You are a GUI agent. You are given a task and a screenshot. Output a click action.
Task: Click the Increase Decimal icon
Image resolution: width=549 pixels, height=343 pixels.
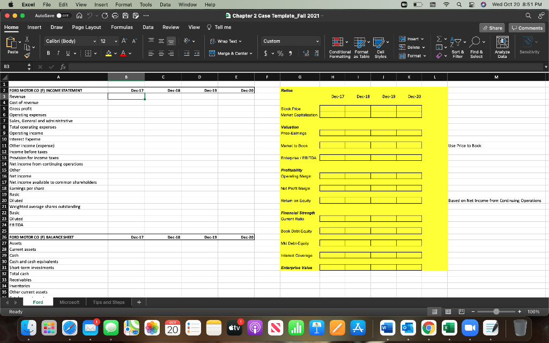(x=306, y=53)
